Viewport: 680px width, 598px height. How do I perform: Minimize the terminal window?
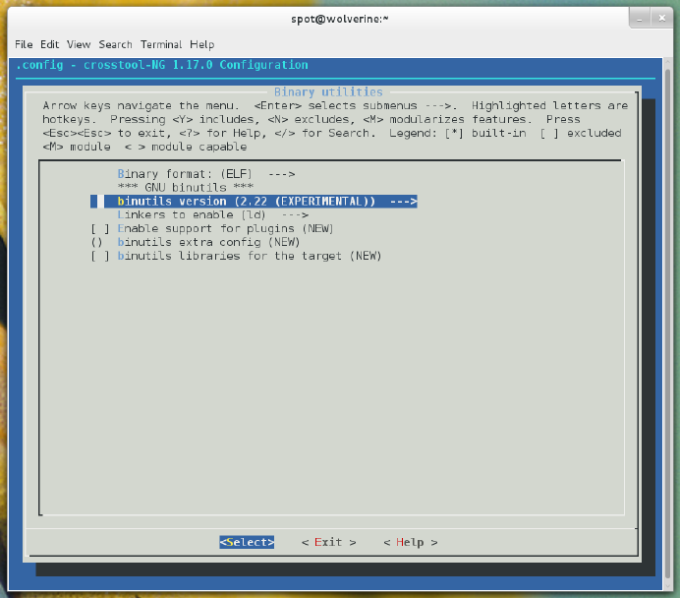pos(640,19)
